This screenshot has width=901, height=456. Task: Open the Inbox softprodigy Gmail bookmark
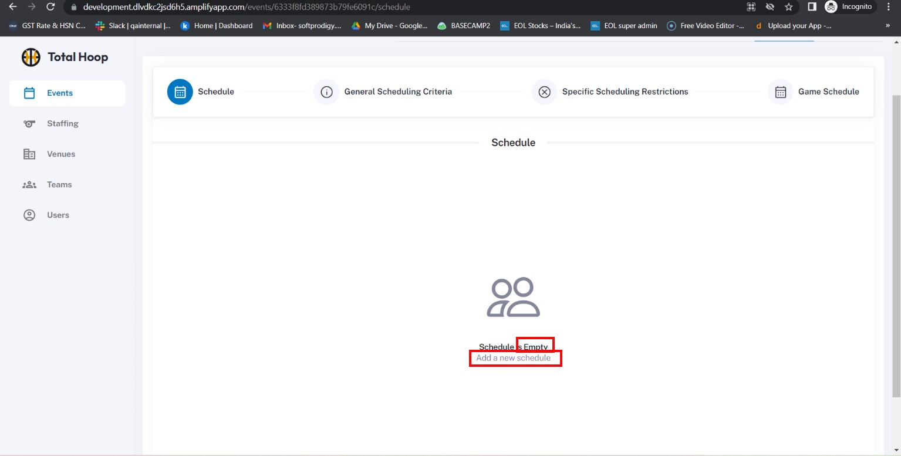pos(302,26)
